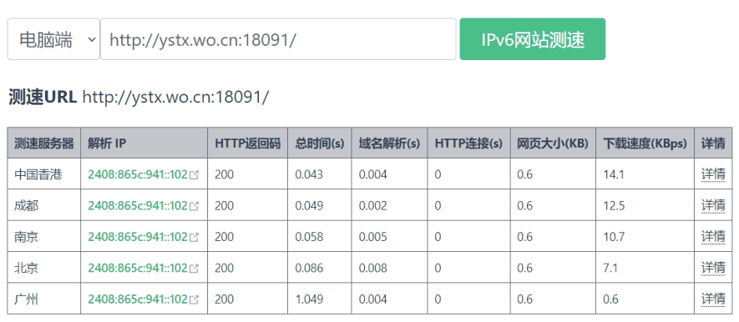Open resolved IP address in 成都 row

[x=138, y=206]
